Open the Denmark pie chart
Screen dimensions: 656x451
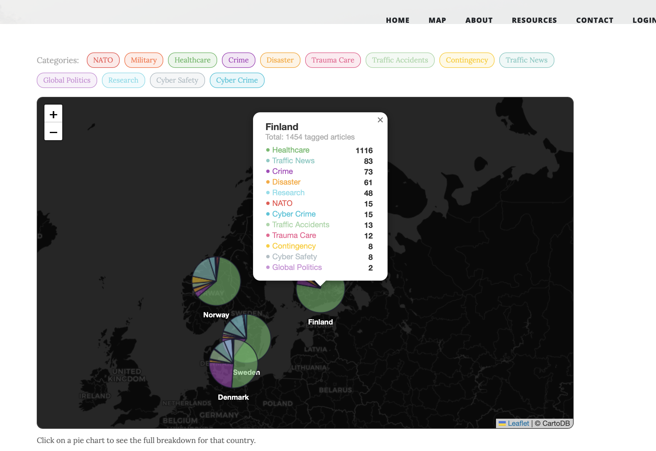click(x=233, y=363)
